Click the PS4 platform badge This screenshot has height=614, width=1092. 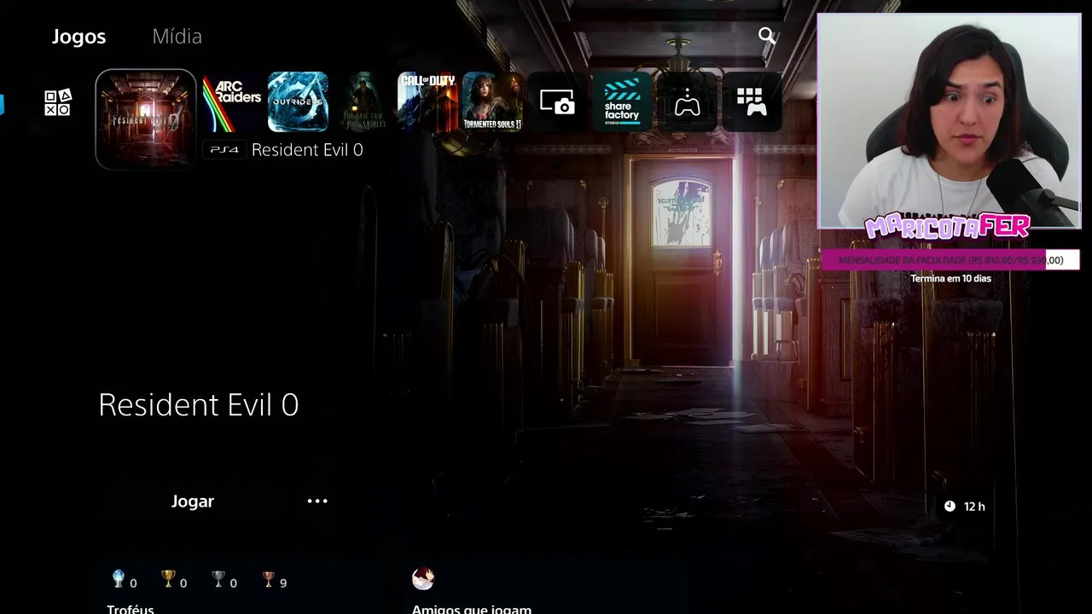[x=224, y=150]
